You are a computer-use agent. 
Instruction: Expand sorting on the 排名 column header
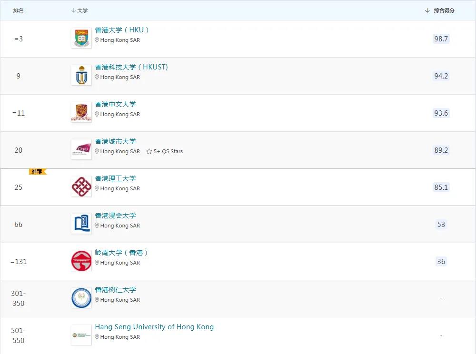tap(18, 10)
